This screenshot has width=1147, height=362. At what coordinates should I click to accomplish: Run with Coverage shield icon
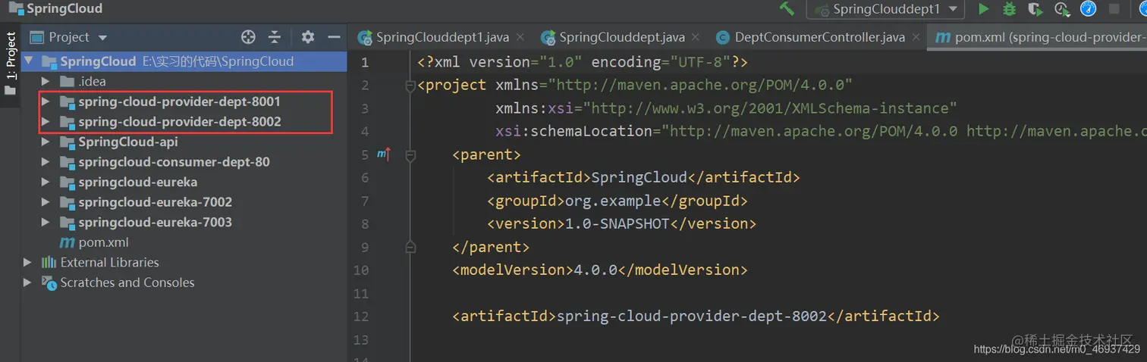pyautogui.click(x=1035, y=9)
